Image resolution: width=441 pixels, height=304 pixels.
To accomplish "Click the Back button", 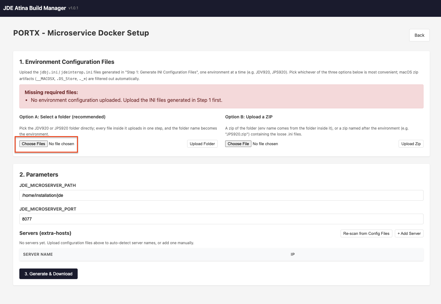I will (x=419, y=35).
